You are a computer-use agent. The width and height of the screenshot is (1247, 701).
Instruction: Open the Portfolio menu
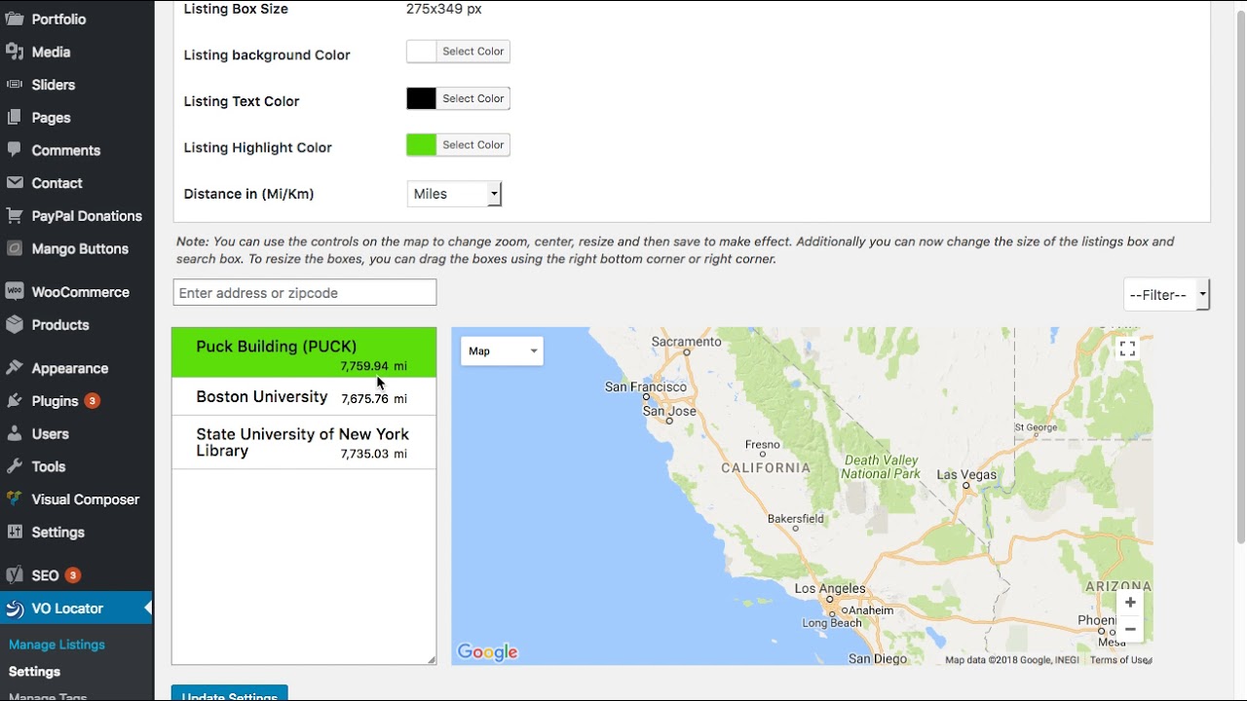pyautogui.click(x=58, y=19)
